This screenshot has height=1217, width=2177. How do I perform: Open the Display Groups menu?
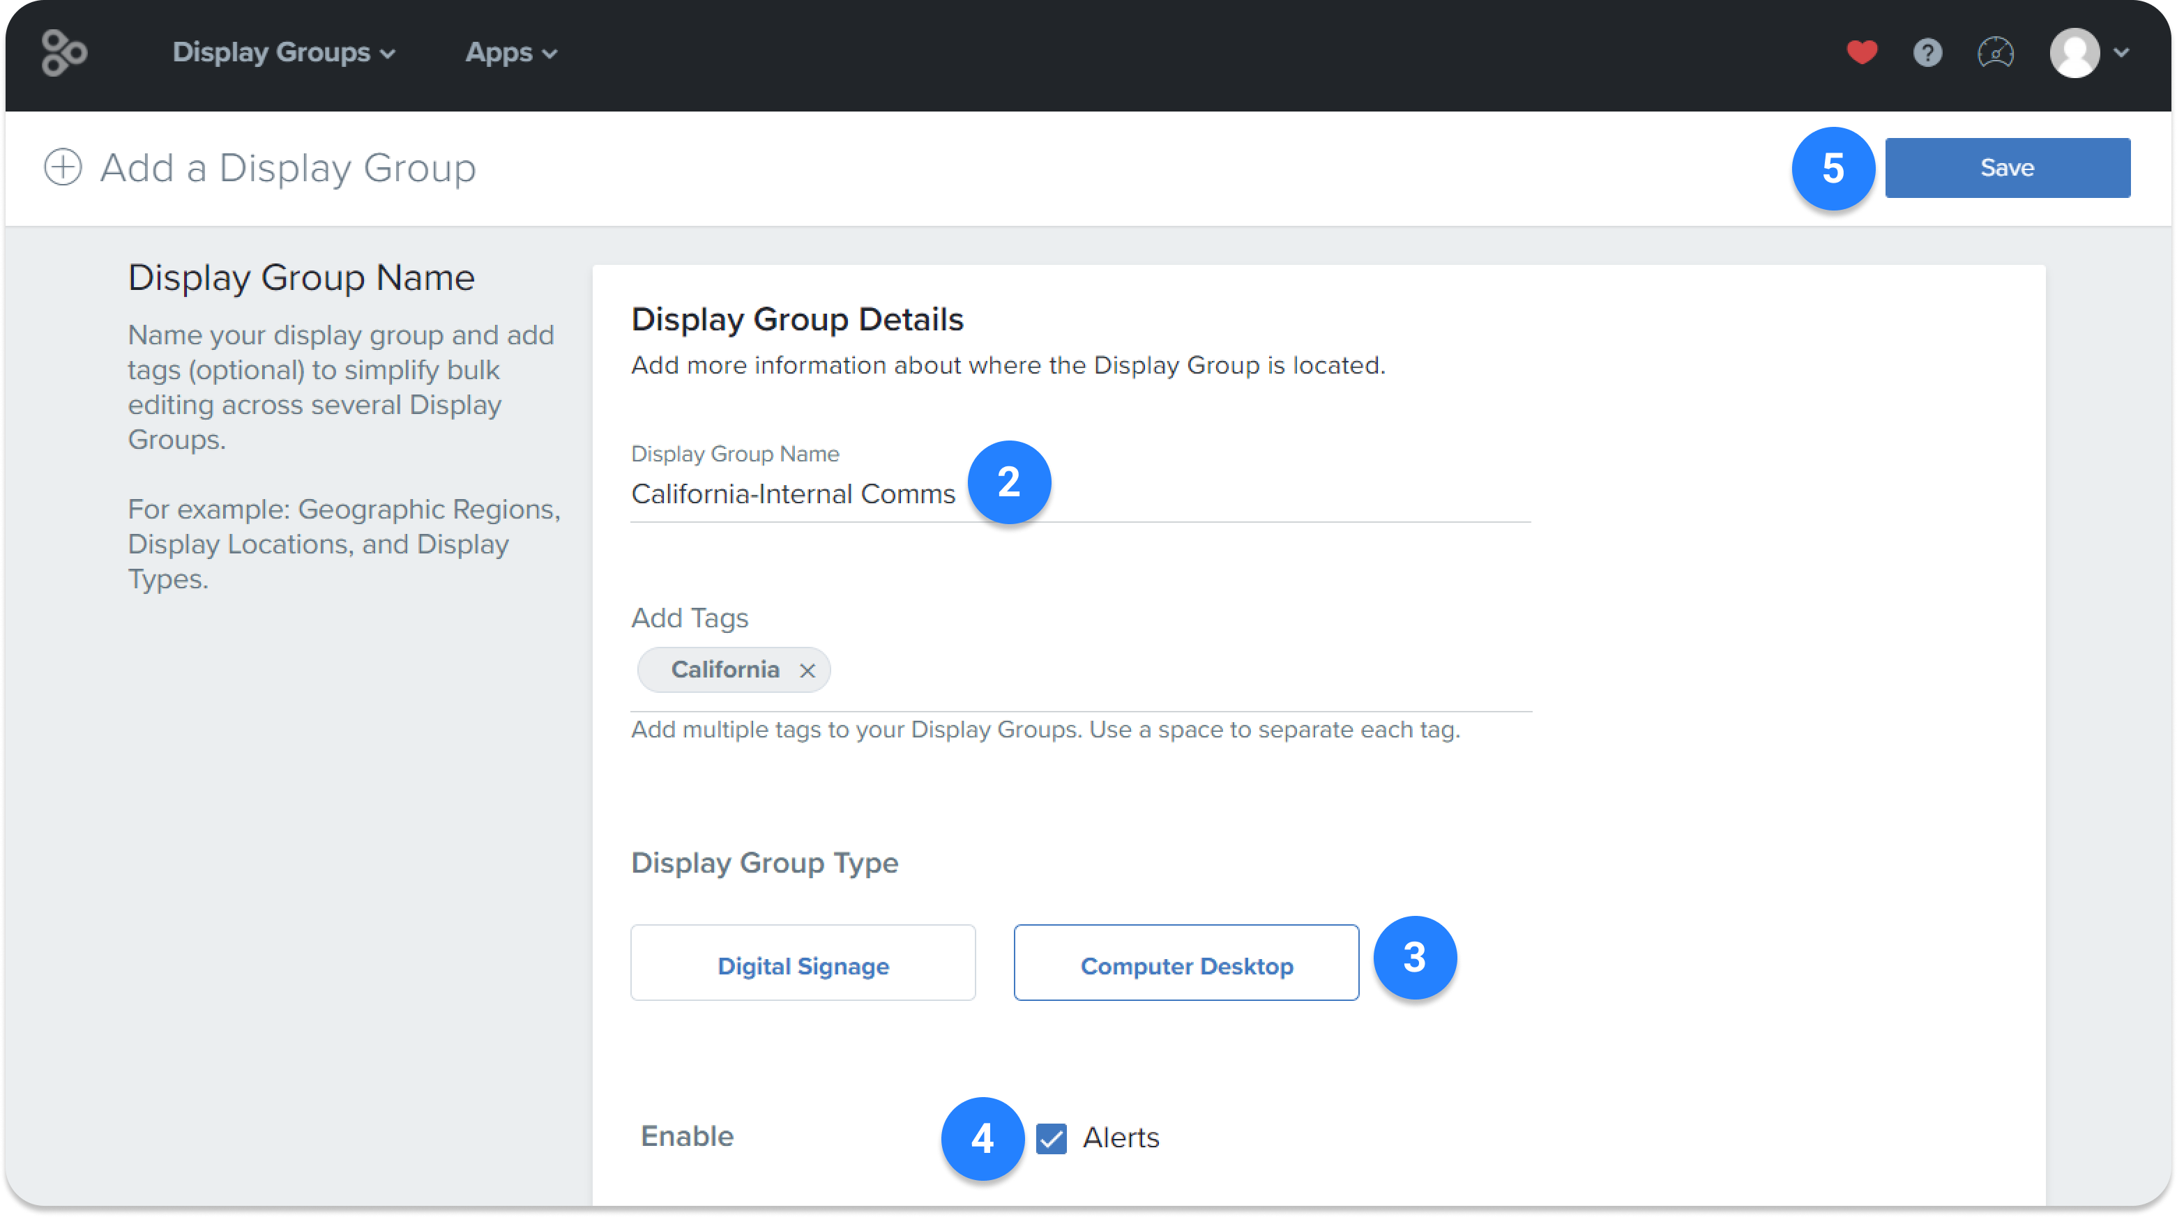click(271, 52)
